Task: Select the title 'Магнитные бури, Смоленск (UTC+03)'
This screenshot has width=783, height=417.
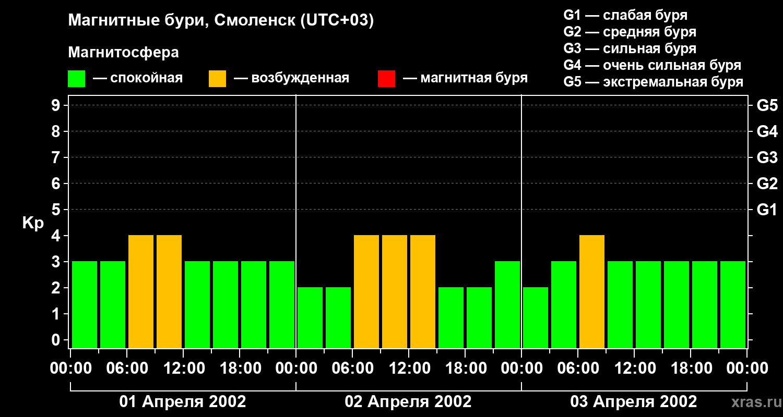Action: 221,21
